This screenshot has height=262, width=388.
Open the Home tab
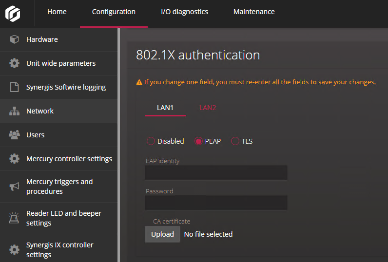[x=57, y=12]
